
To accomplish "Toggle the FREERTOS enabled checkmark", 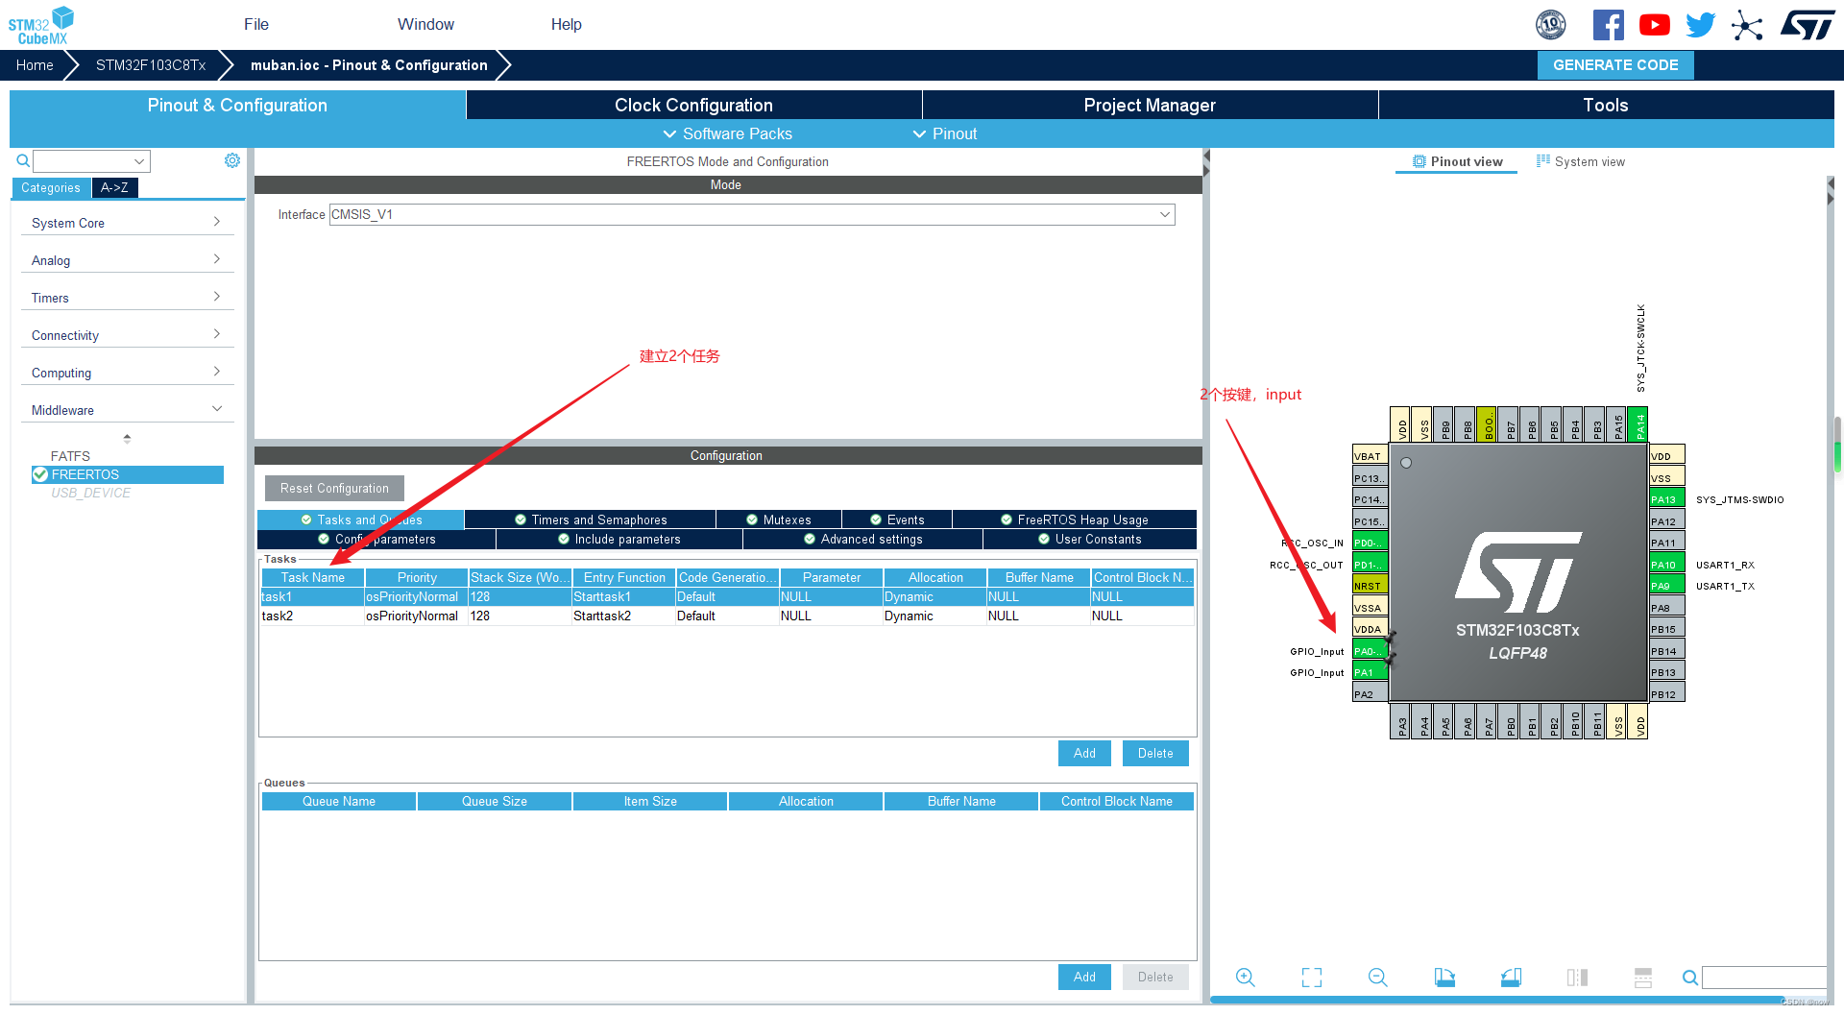I will pyautogui.click(x=40, y=474).
